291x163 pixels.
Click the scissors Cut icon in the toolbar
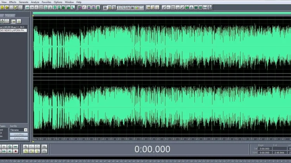tap(50, 8)
